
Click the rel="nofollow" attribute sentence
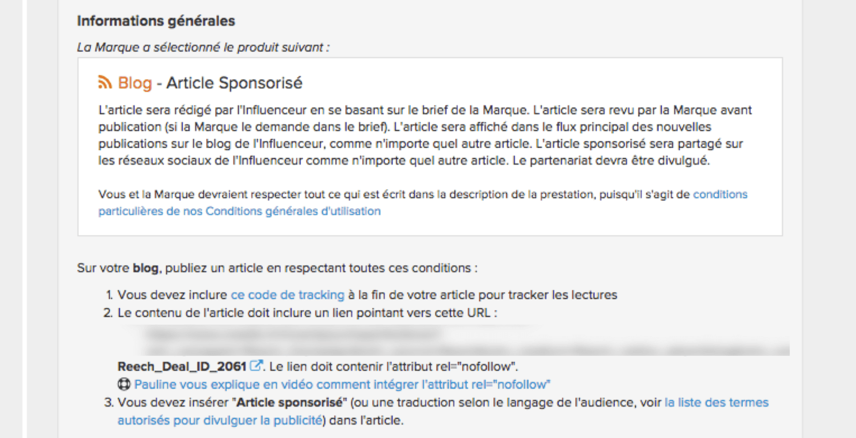394,366
